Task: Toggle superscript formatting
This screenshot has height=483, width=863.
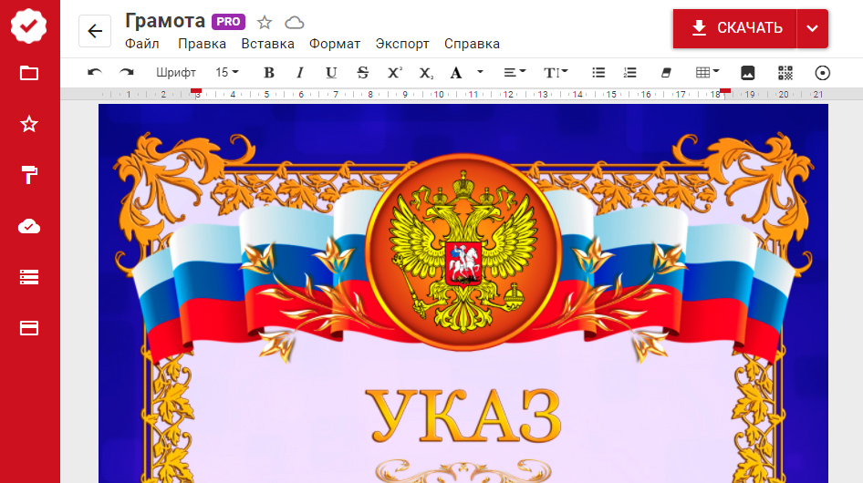Action: click(x=395, y=73)
